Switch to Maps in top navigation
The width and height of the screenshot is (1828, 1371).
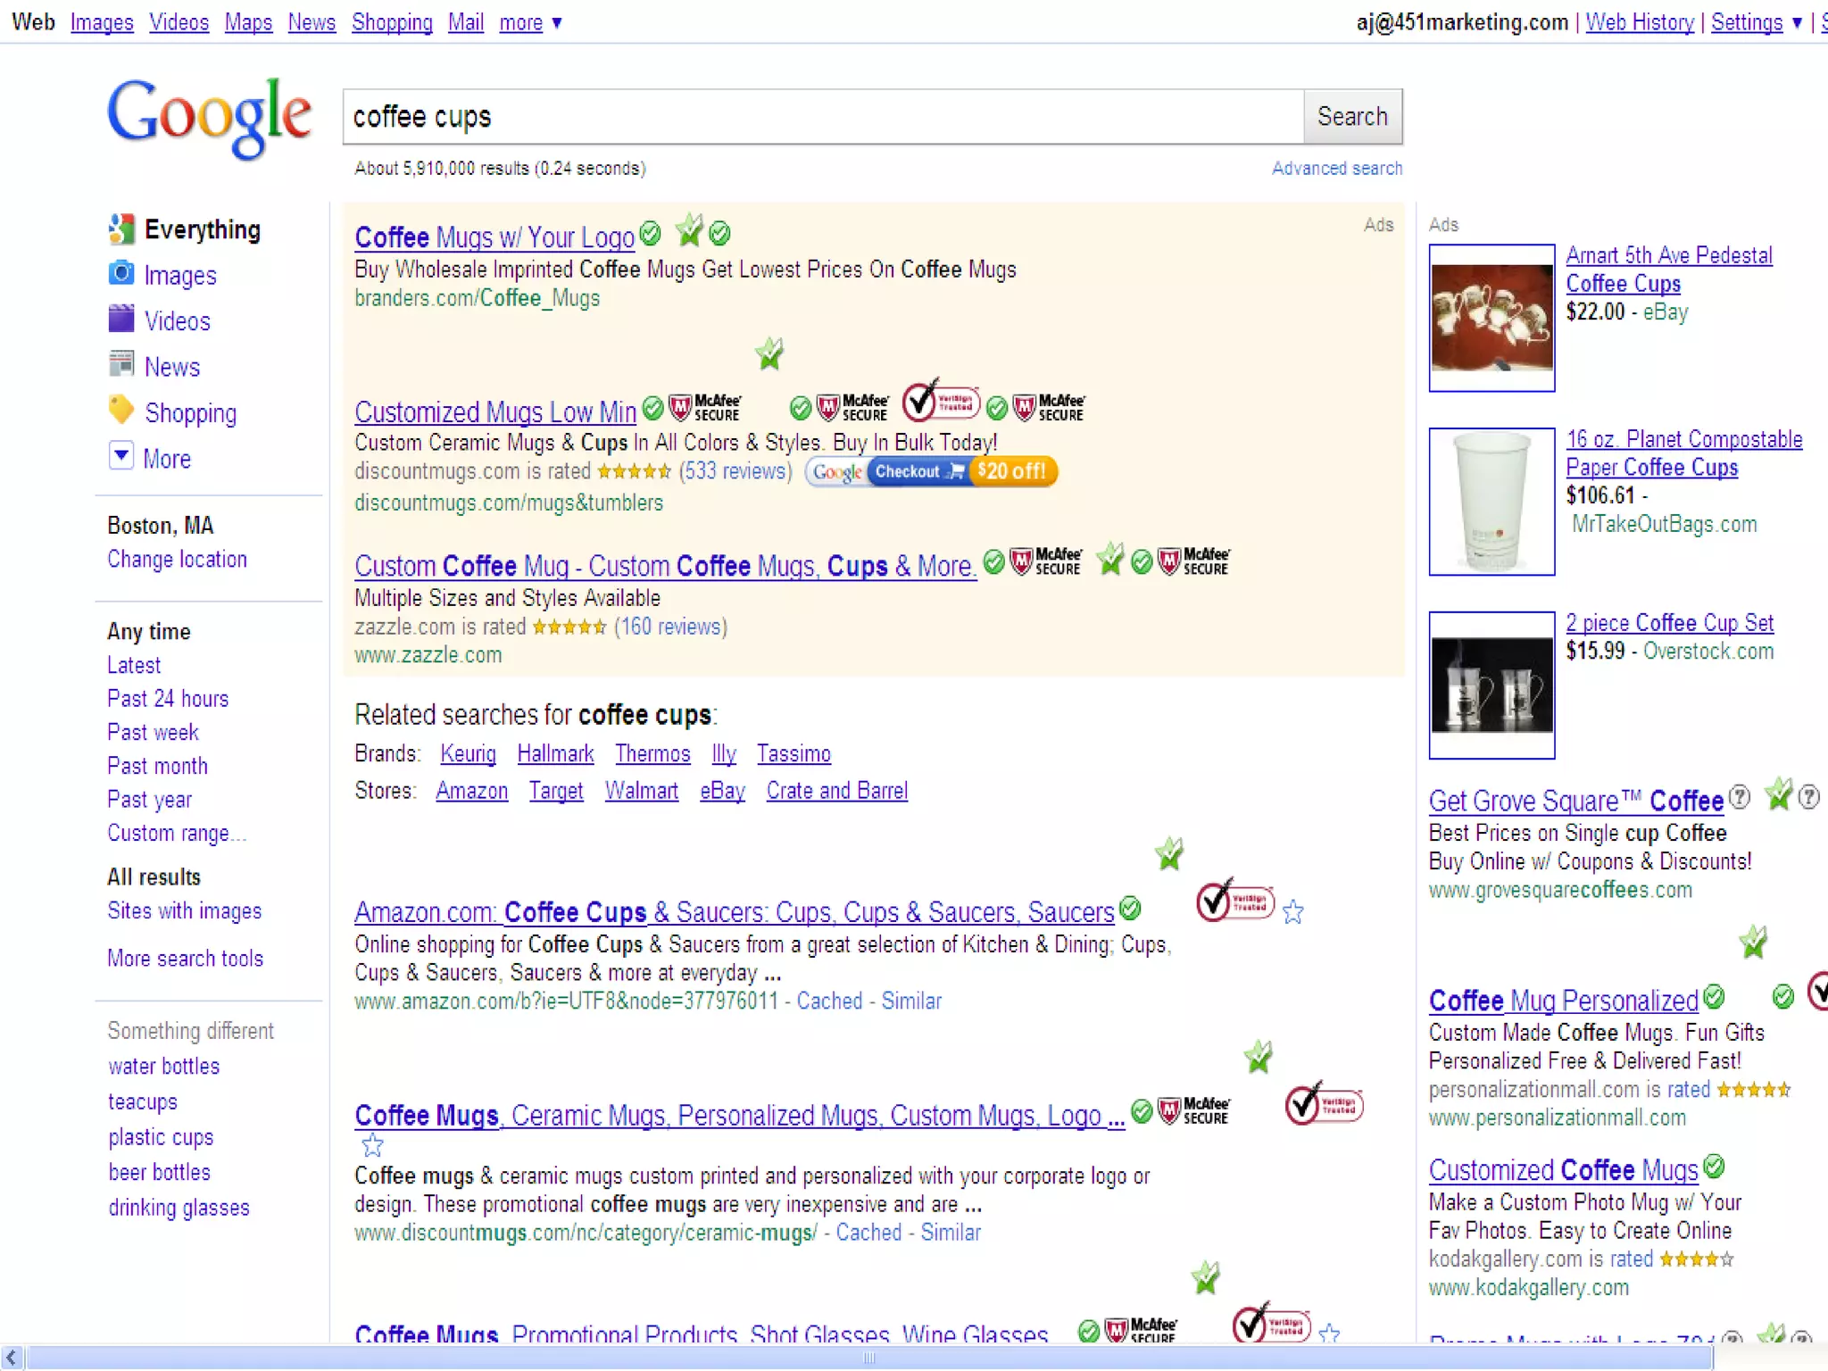click(248, 22)
